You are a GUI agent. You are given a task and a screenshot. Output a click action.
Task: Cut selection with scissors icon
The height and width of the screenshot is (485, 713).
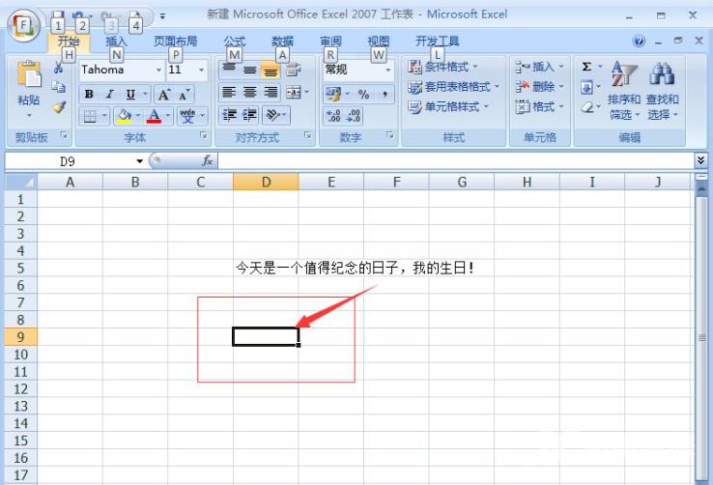pos(59,69)
